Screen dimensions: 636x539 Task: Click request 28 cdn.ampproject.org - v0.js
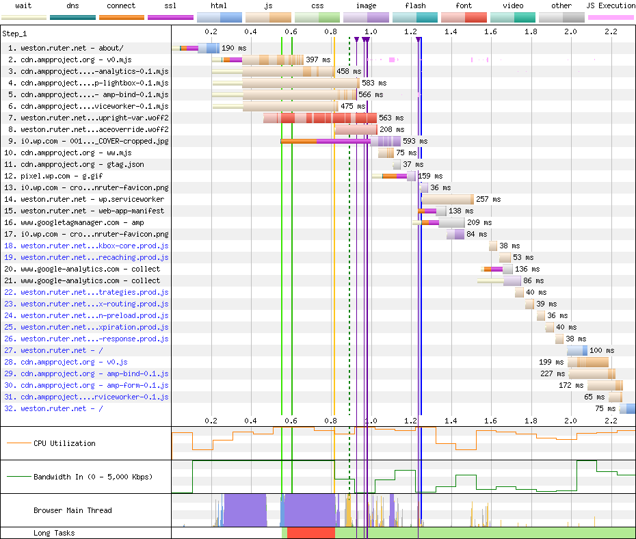click(x=74, y=362)
